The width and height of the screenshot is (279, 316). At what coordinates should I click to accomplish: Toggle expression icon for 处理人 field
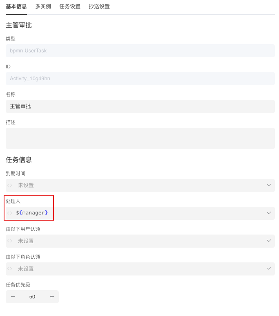(10, 213)
